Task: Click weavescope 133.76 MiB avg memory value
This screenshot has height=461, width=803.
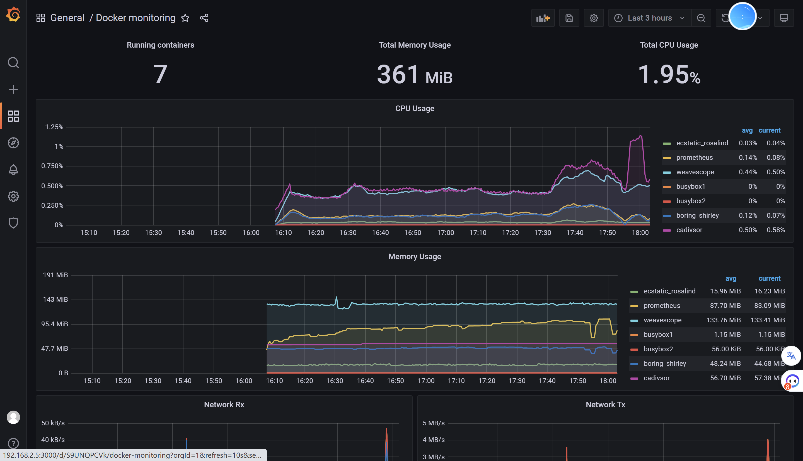Action: [724, 320]
